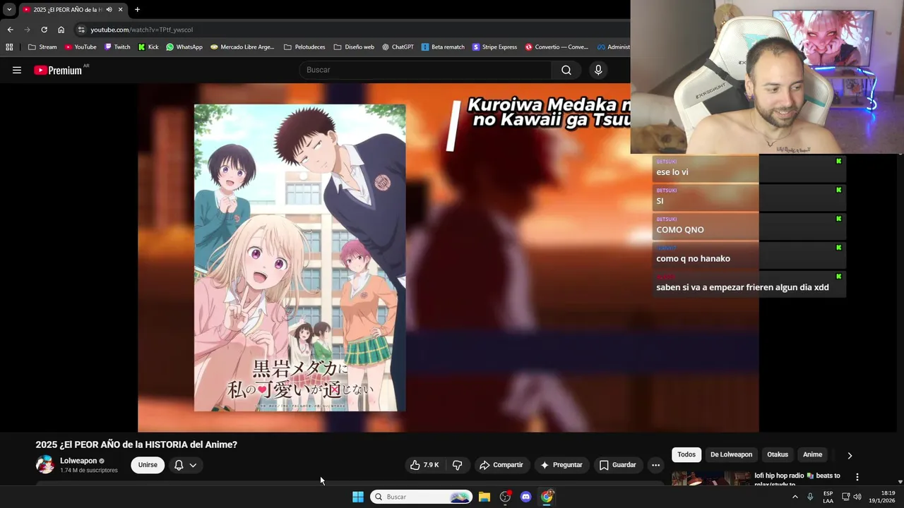Mute the tab via speaker icon

click(109, 10)
